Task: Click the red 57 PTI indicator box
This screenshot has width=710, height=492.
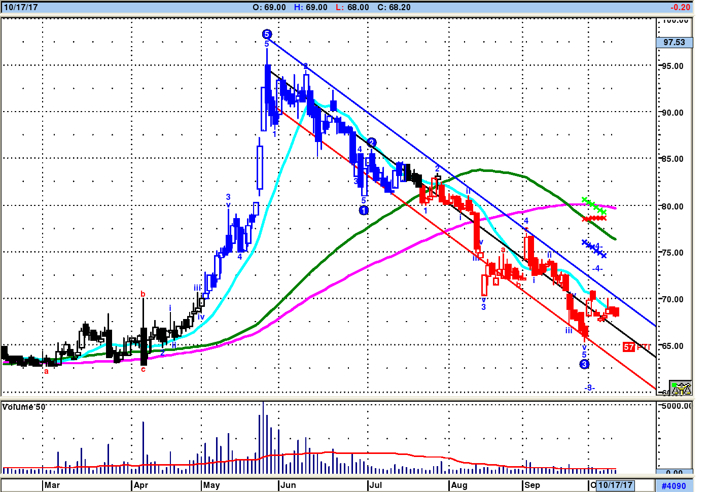Action: 629,347
